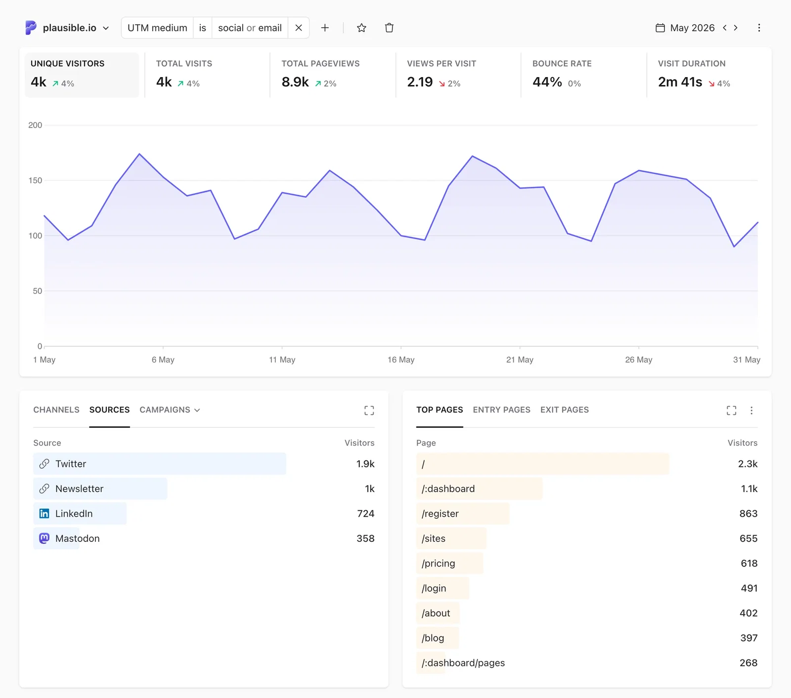Click the link icon beside Twitter
This screenshot has width=791, height=698.
pyautogui.click(x=44, y=464)
